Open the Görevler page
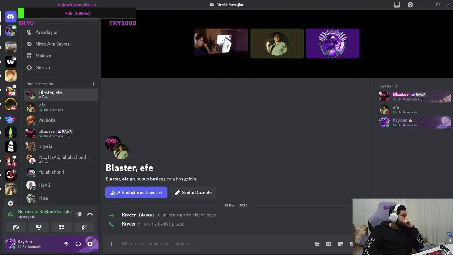The image size is (453, 255). [61, 68]
